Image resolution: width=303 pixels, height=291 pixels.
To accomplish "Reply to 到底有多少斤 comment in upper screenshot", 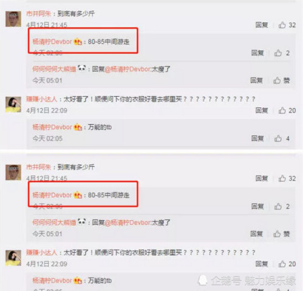I will tap(262, 25).
